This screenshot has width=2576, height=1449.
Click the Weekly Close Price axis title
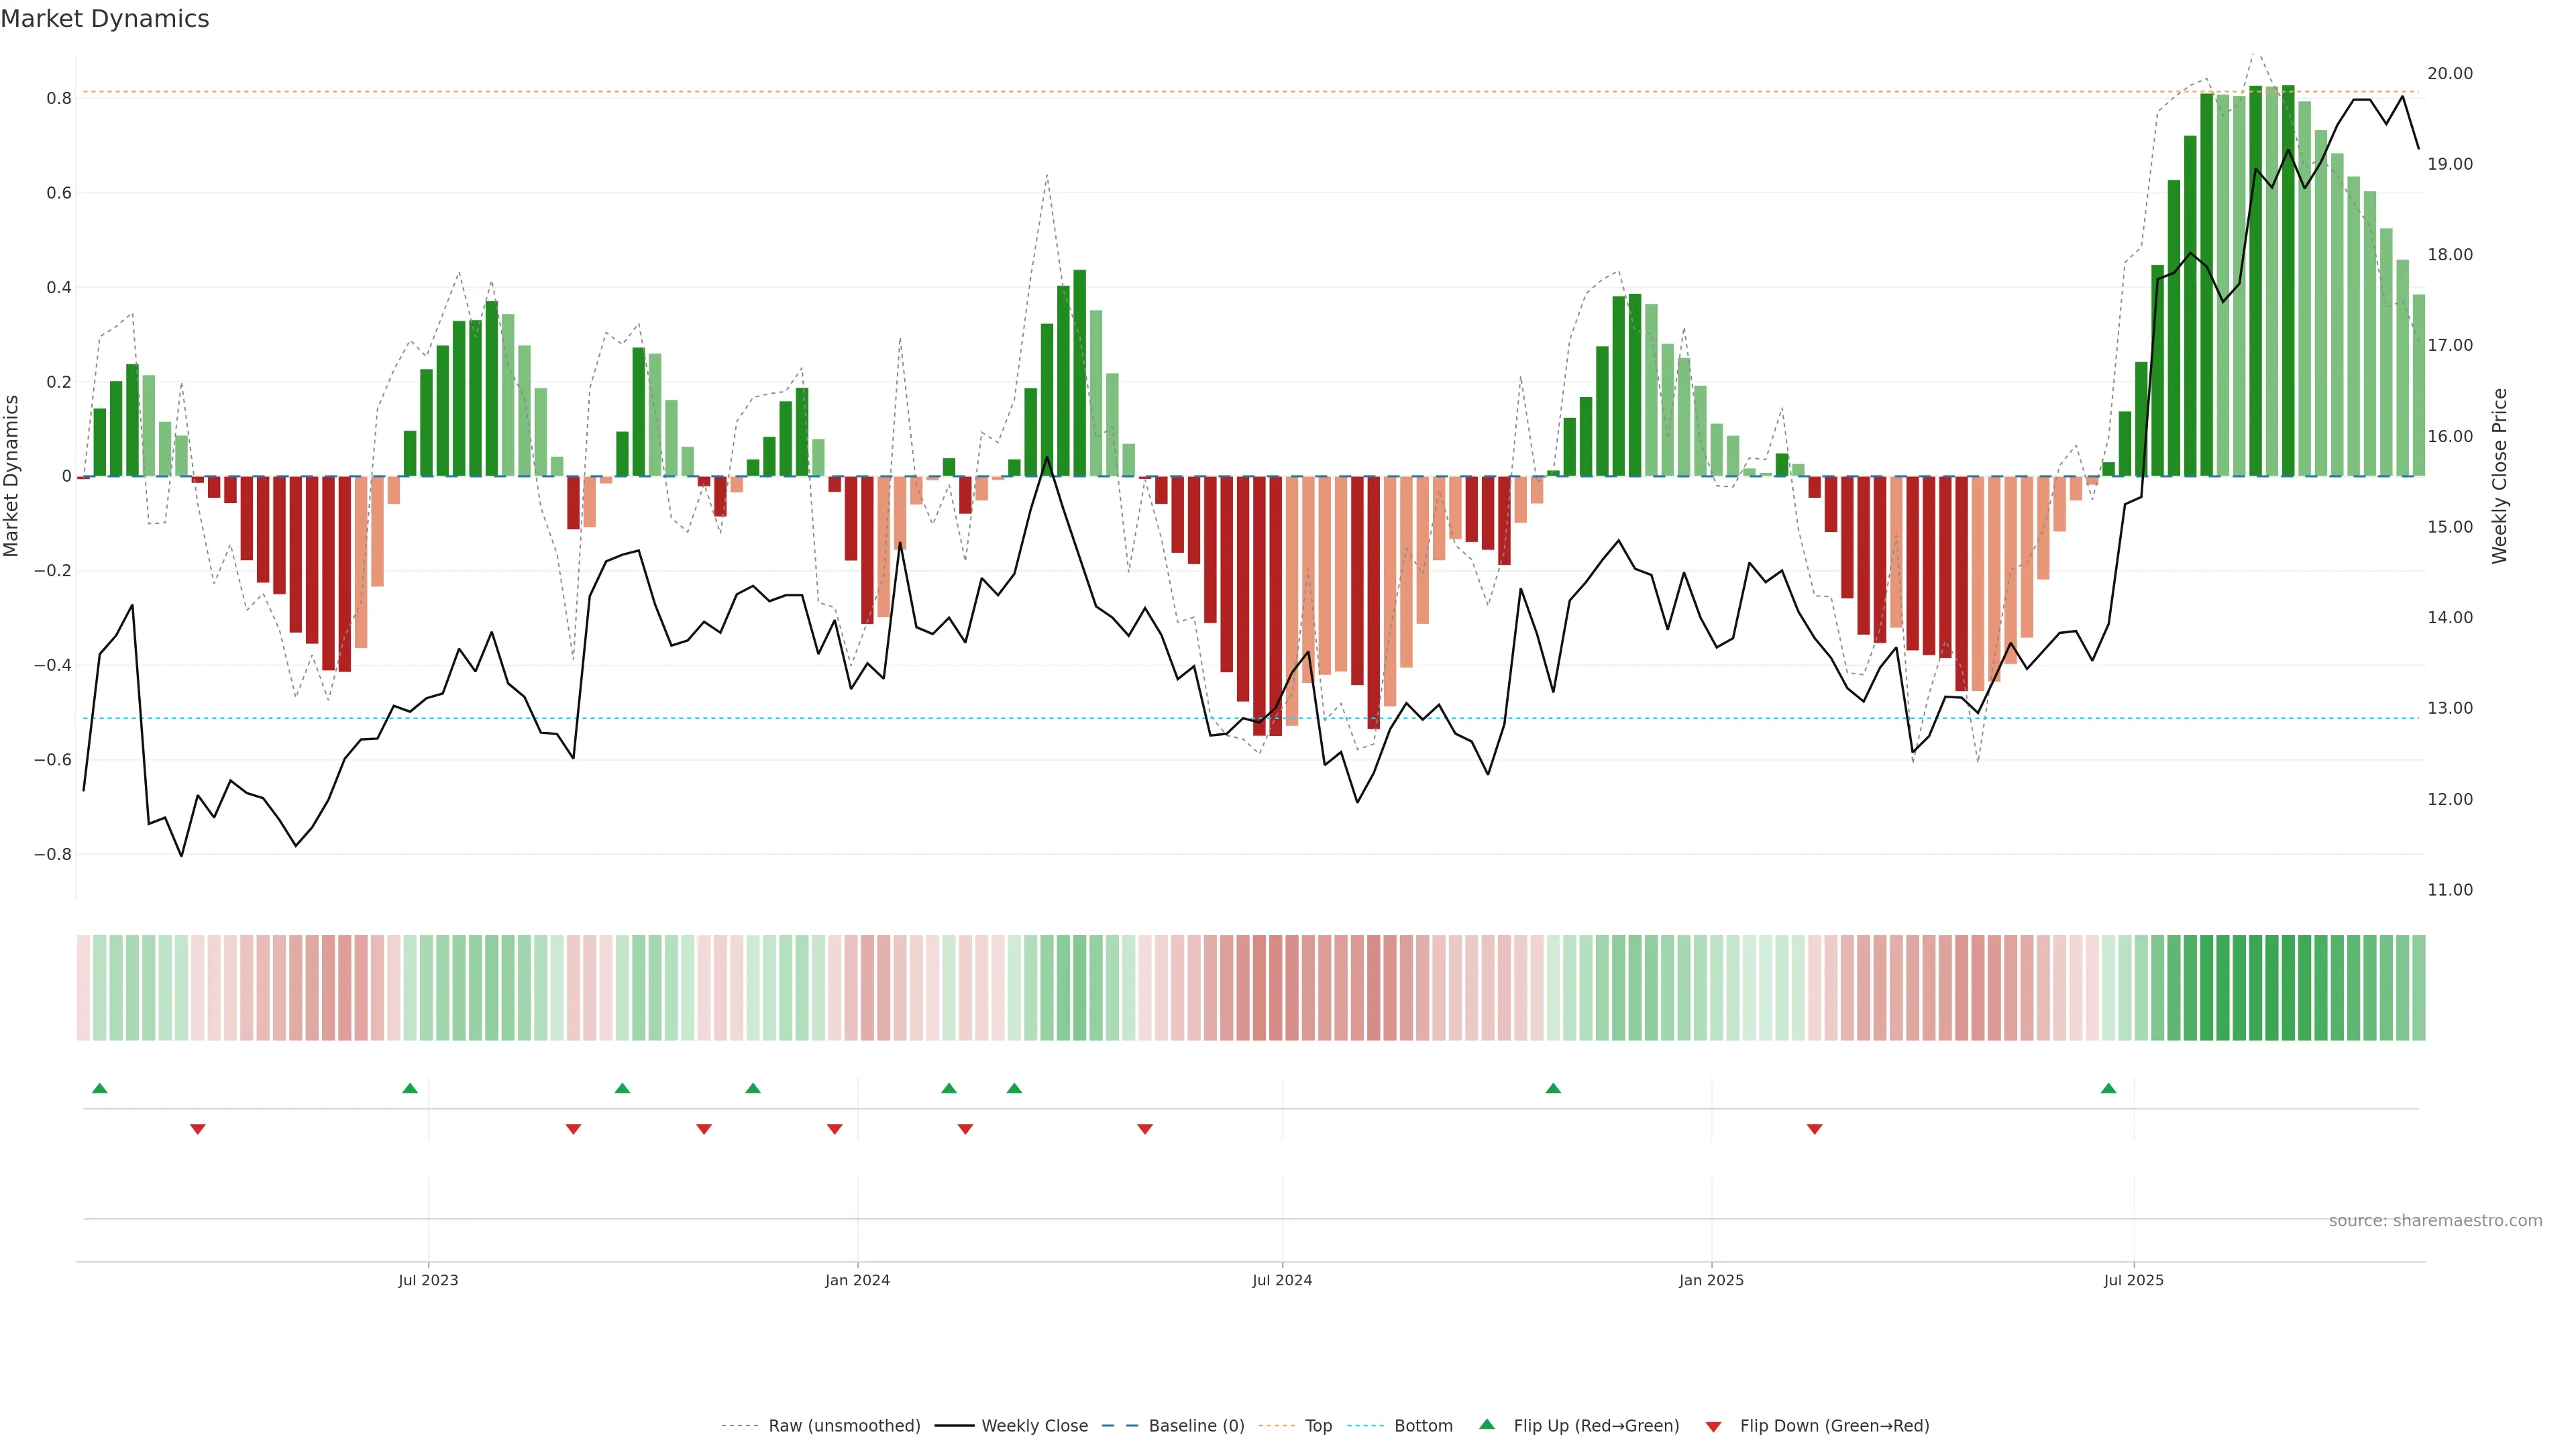(2500, 476)
